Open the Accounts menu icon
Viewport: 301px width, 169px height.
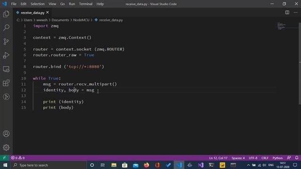pyautogui.click(x=6, y=133)
